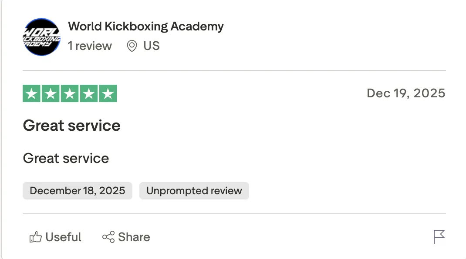
Task: Click the thumbs-up icon
Action: pos(35,237)
